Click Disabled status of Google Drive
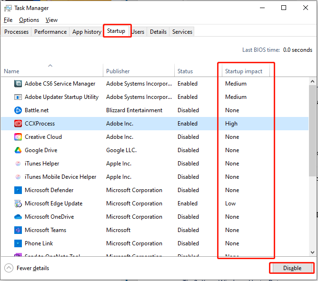Viewport: 318px width, 281px height. tap(188, 150)
